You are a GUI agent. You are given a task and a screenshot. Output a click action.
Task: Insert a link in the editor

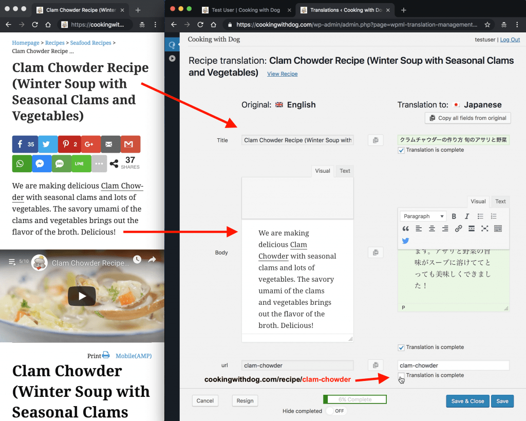458,229
